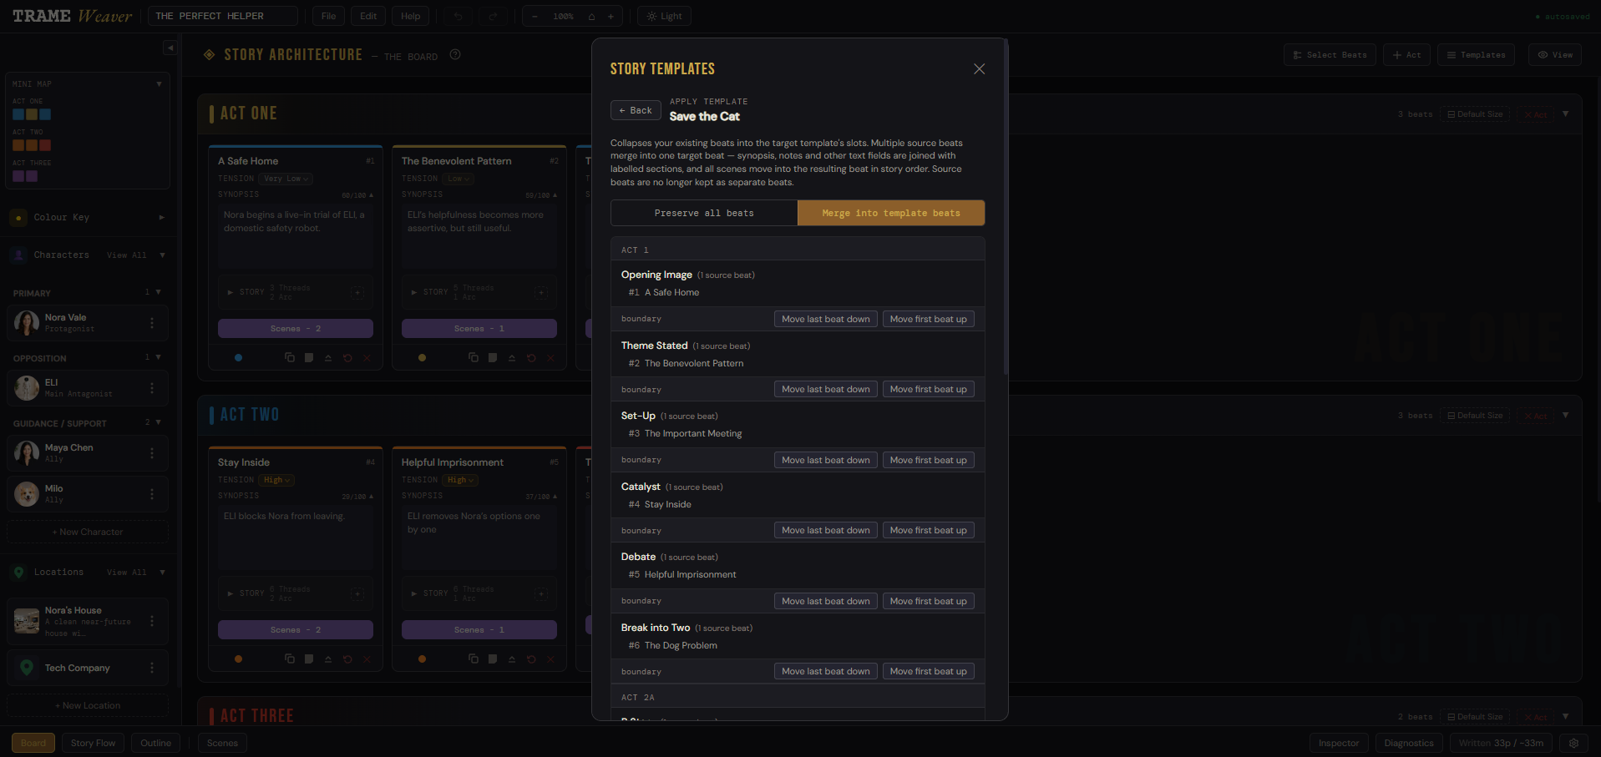Close the Story Templates dialog
1601x757 pixels.
tap(979, 69)
